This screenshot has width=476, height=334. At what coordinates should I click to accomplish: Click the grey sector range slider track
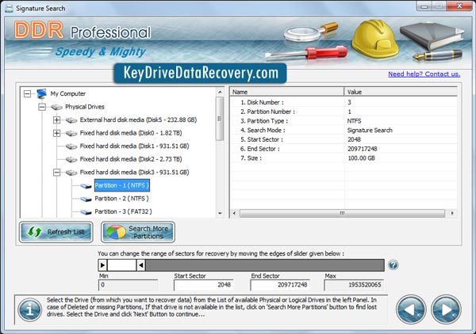click(x=265, y=265)
